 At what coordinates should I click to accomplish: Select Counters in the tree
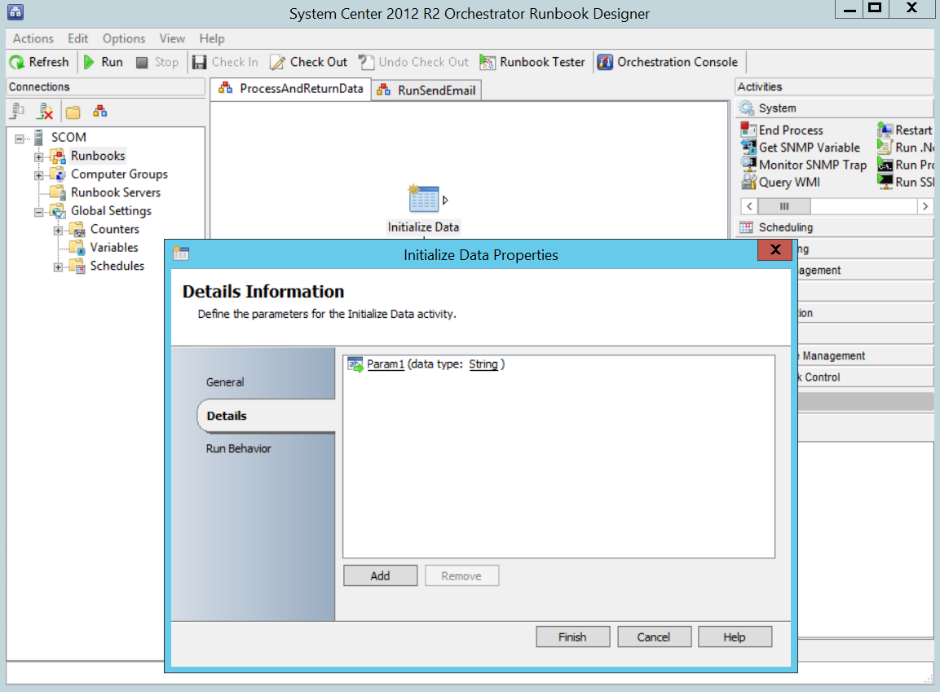pos(114,229)
